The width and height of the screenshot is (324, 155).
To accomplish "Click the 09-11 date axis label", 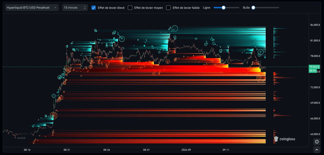I will (226, 149).
